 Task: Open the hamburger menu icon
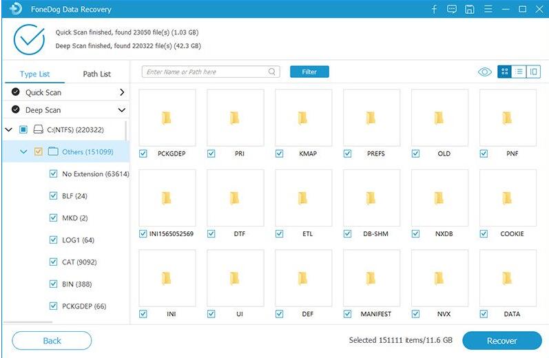pos(488,9)
